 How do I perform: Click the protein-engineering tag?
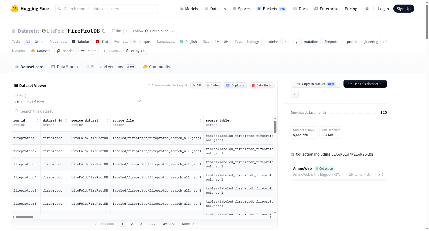click(363, 42)
